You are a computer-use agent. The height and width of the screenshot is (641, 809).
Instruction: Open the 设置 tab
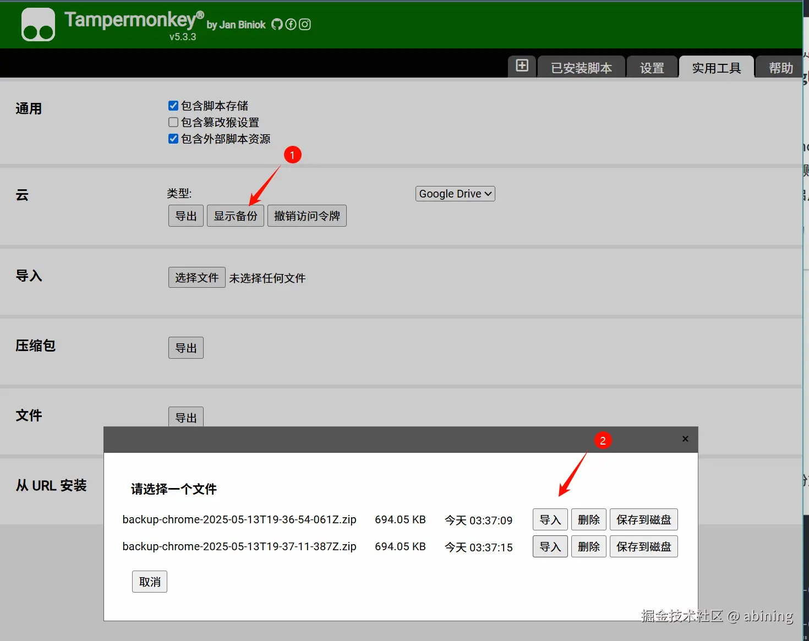click(x=652, y=67)
